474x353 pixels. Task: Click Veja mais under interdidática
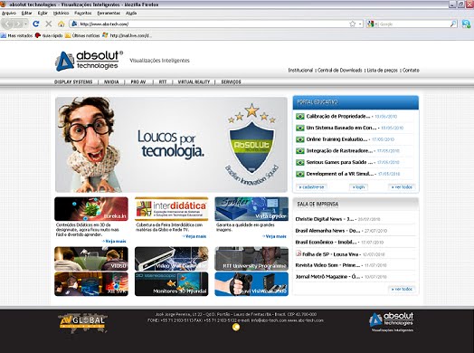194,236
